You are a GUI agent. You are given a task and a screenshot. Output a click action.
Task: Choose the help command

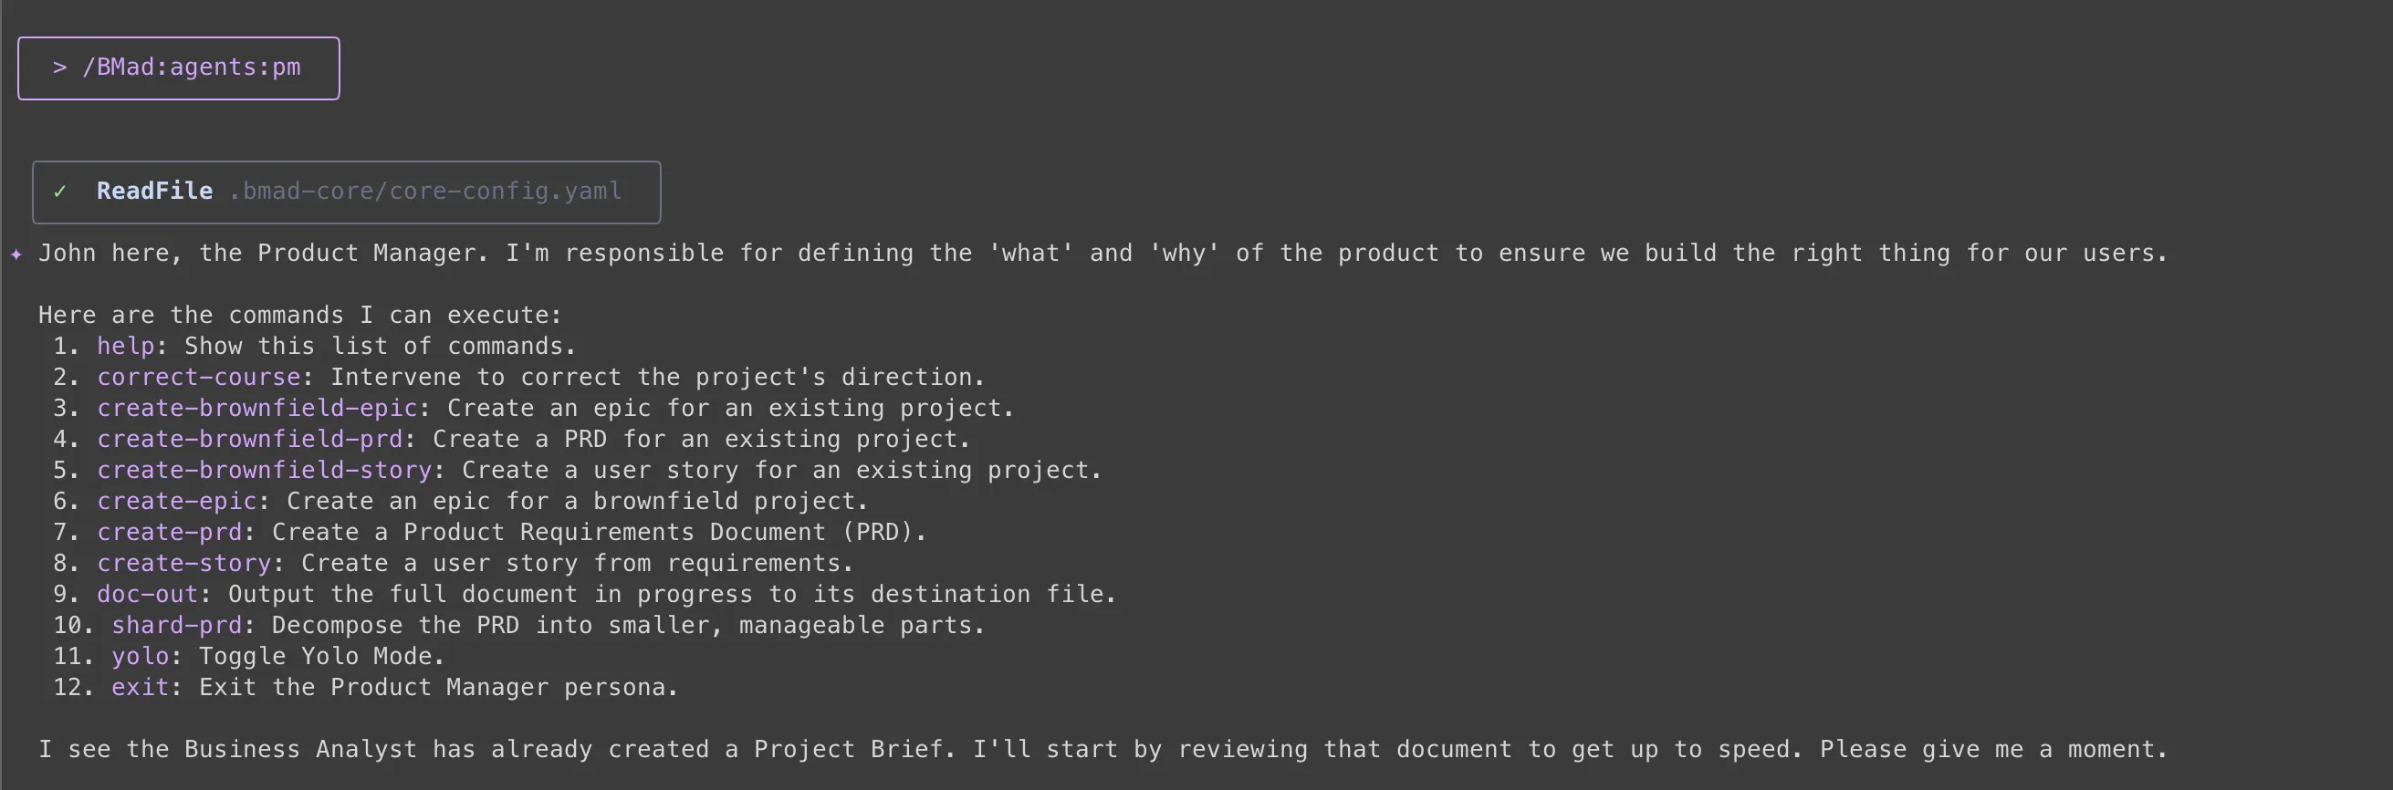[x=125, y=347]
